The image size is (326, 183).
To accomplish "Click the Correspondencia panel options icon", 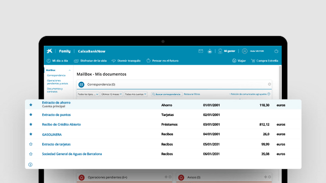I will click(269, 84).
